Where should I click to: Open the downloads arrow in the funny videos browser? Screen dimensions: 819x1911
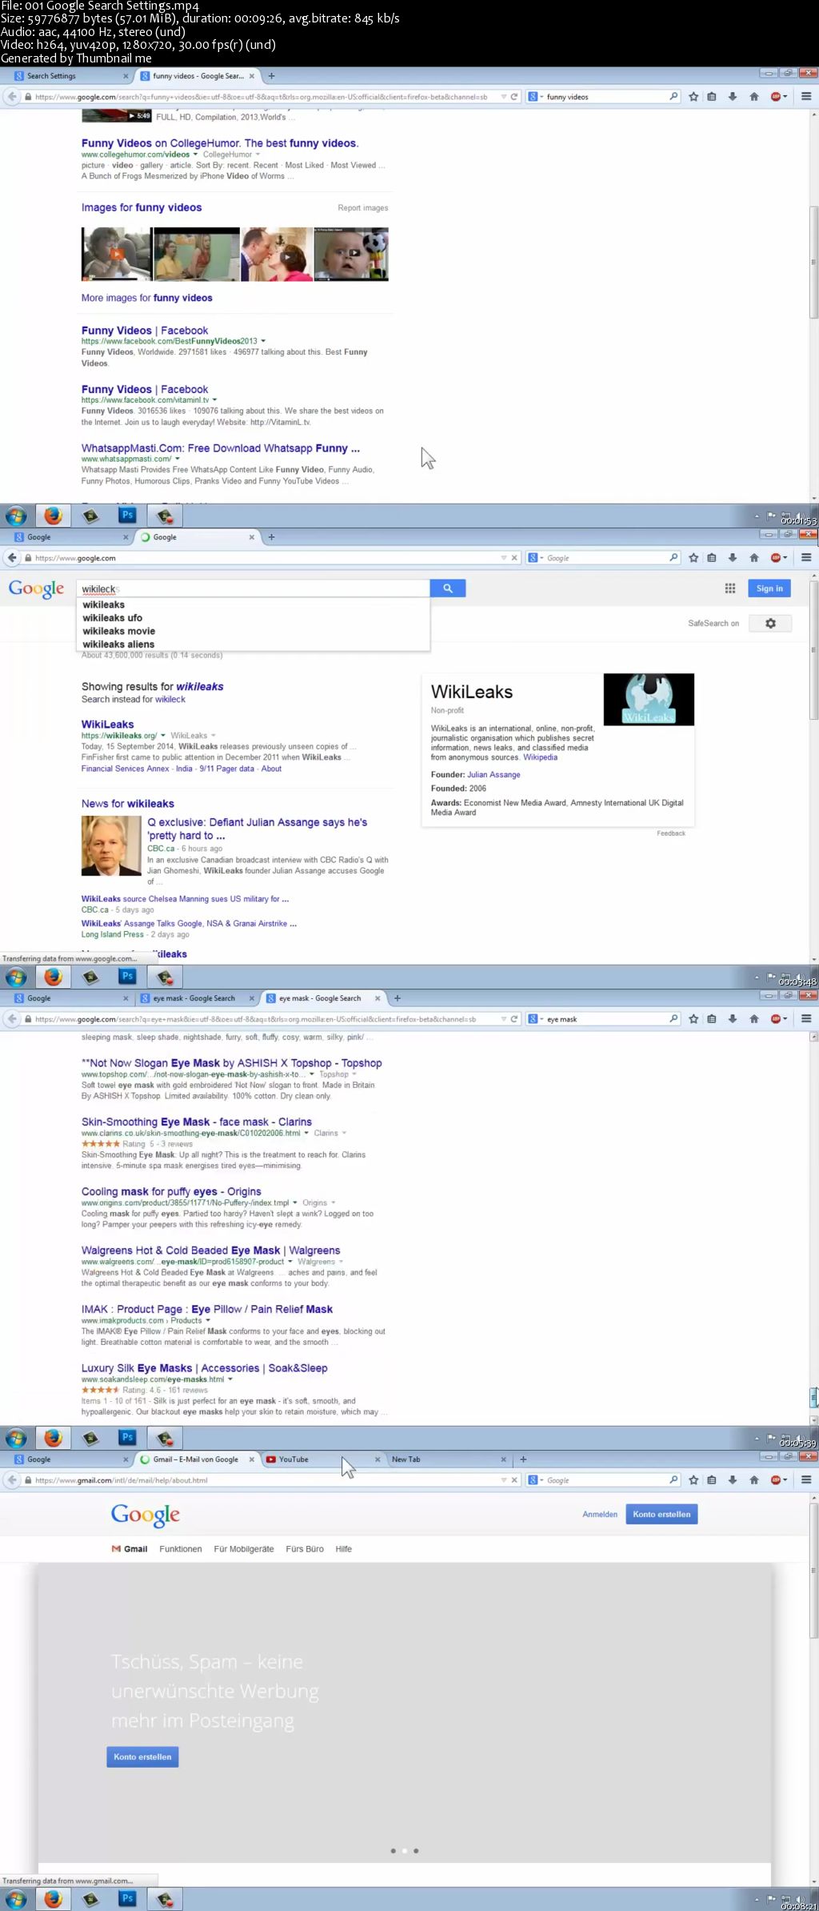[x=733, y=97]
